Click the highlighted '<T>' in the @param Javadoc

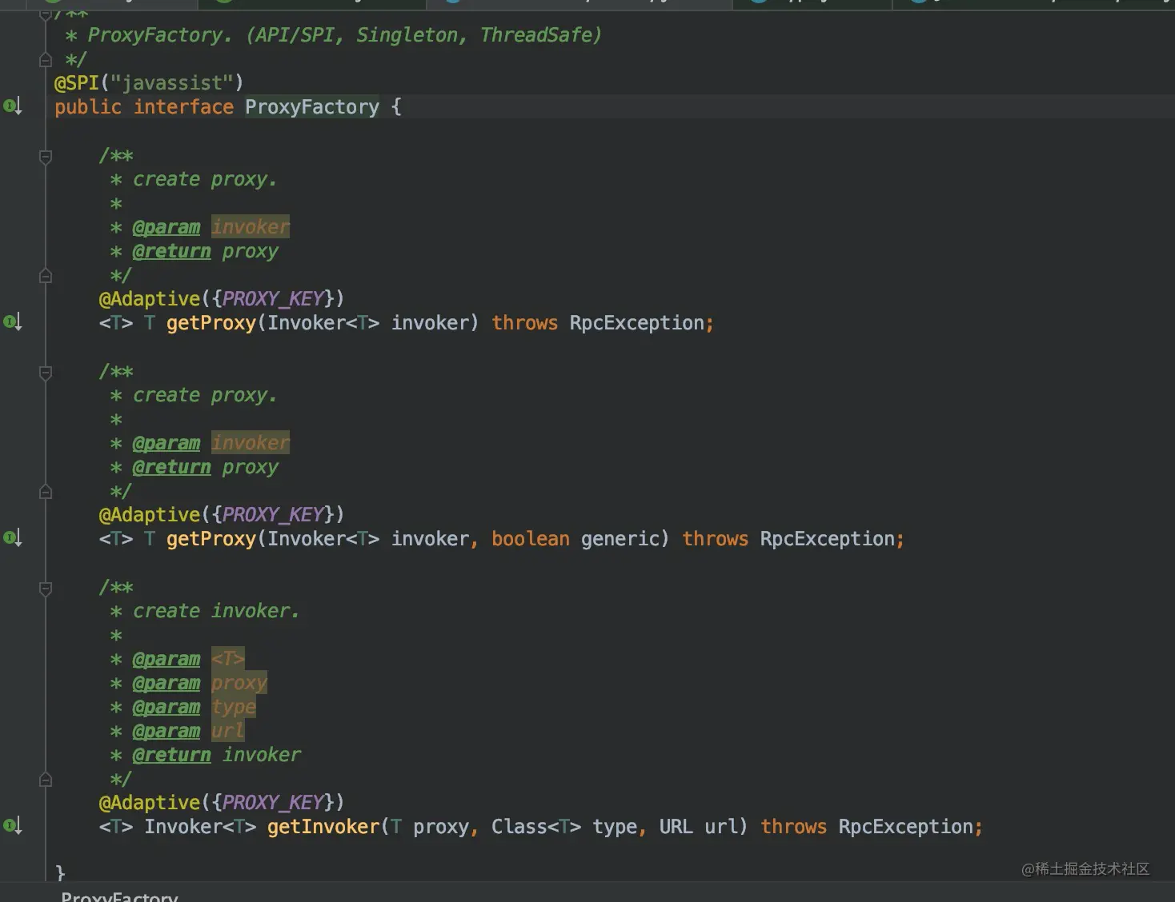pyautogui.click(x=228, y=659)
